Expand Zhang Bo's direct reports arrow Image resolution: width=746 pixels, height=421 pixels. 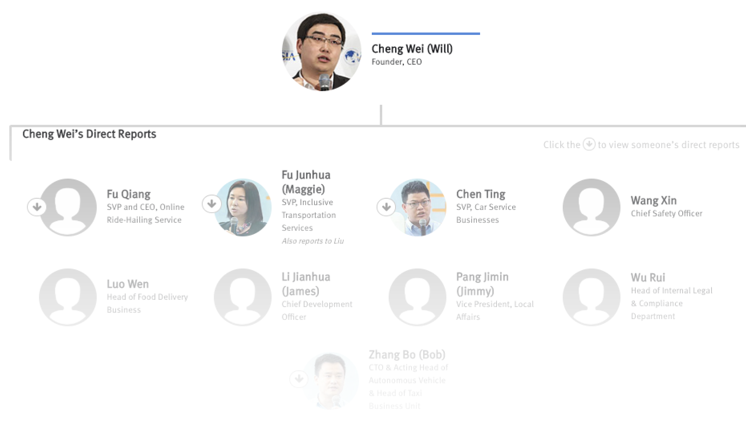point(299,378)
